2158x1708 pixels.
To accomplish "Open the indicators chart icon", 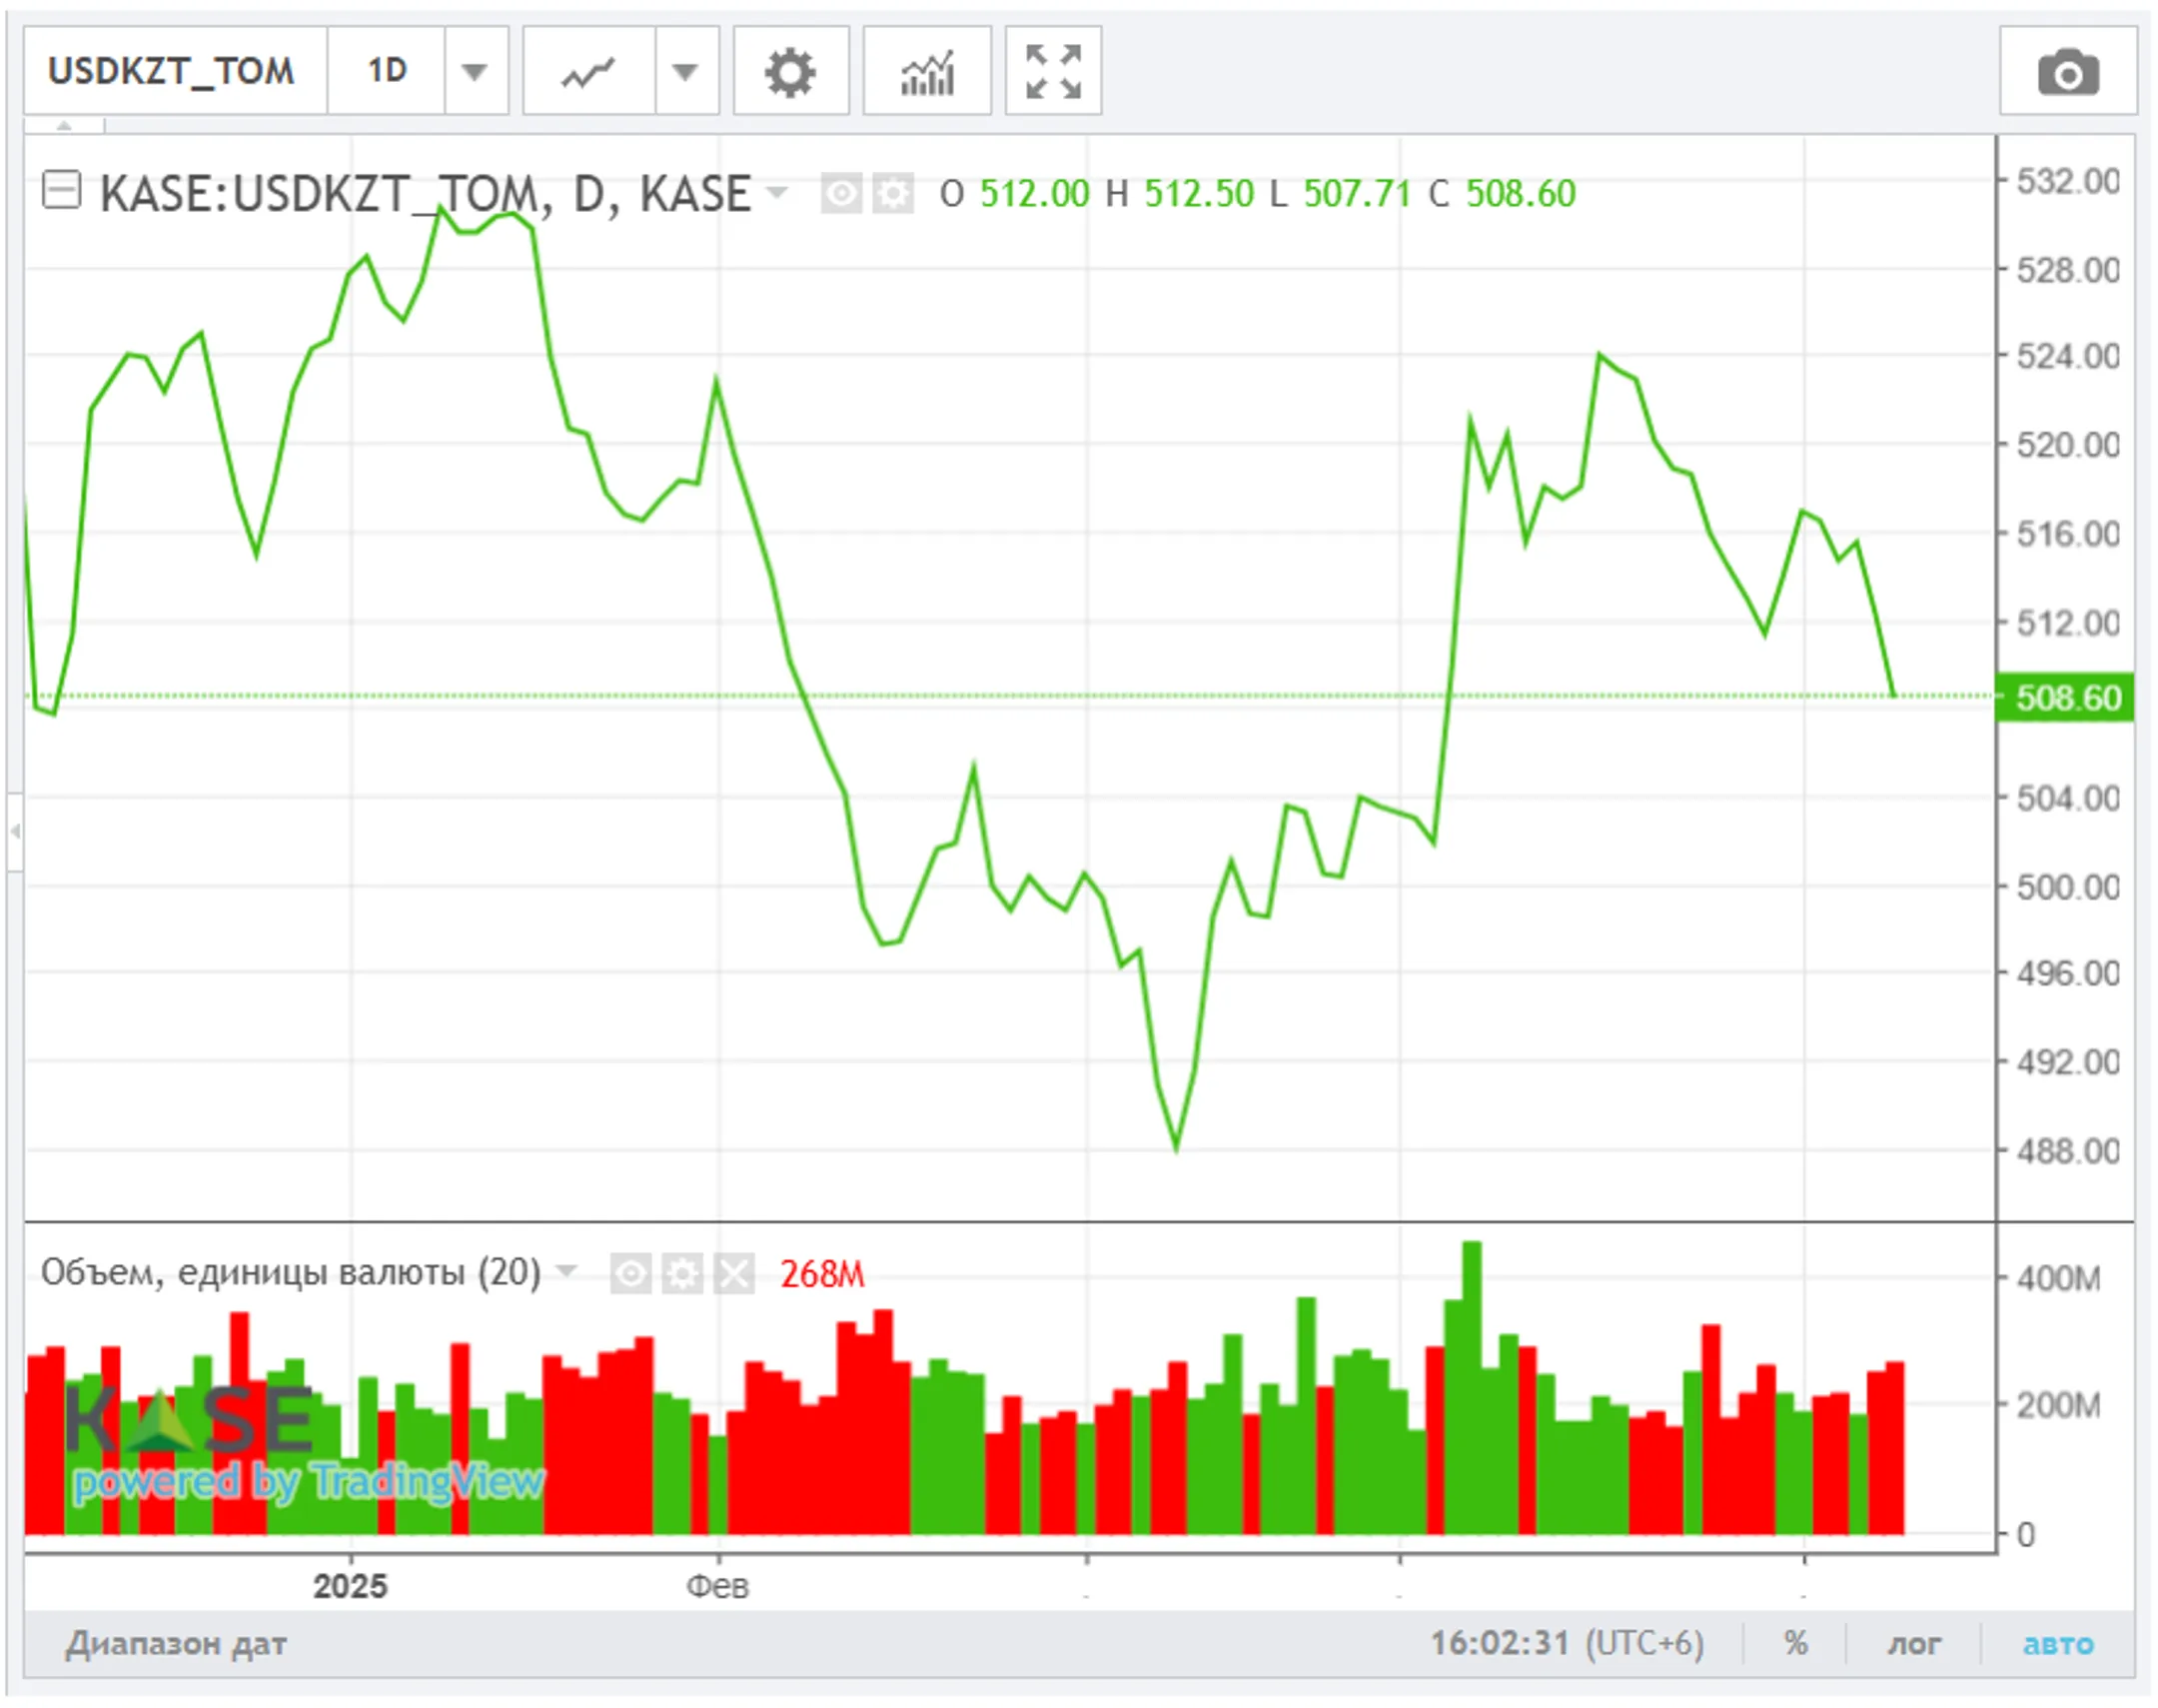I will 926,72.
